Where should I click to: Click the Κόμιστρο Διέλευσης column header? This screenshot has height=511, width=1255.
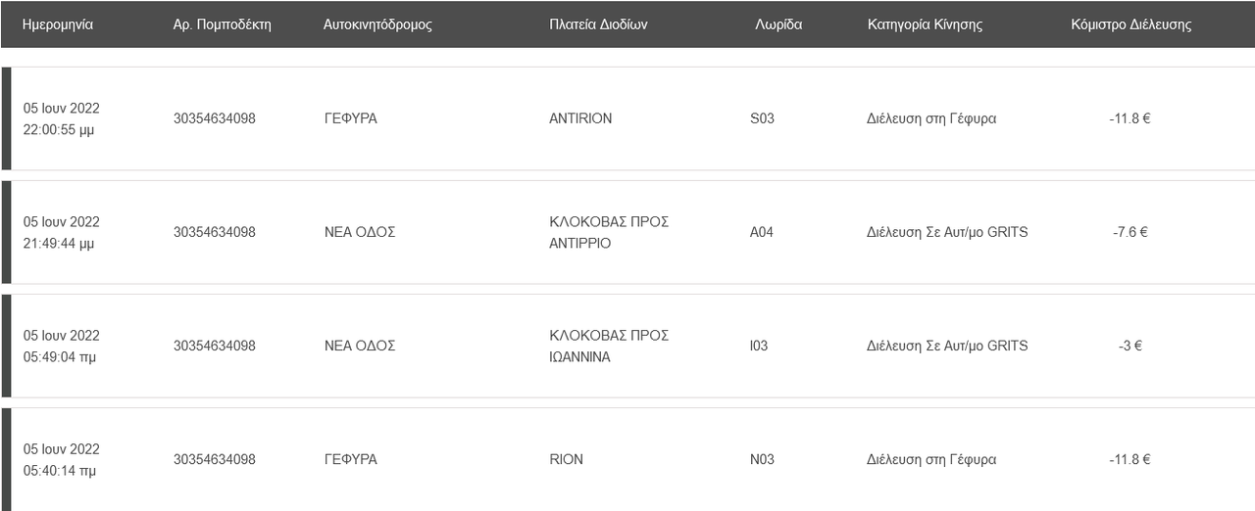[1131, 24]
